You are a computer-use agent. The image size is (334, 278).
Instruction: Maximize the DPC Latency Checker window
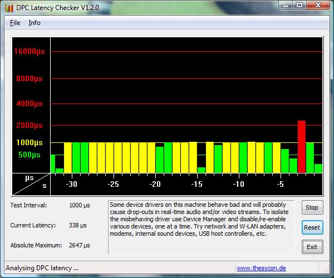[299, 7]
